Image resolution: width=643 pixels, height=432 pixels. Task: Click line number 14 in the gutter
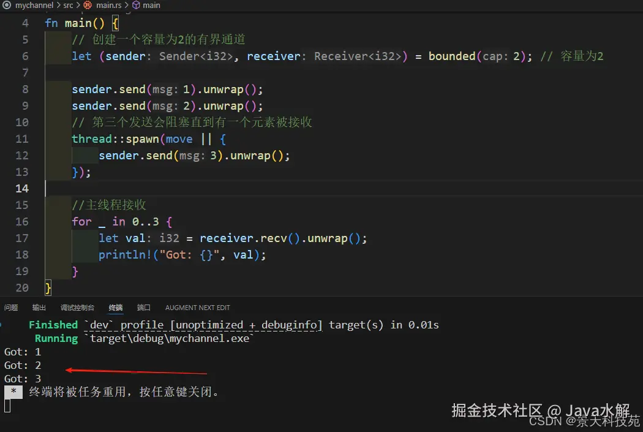tap(22, 188)
